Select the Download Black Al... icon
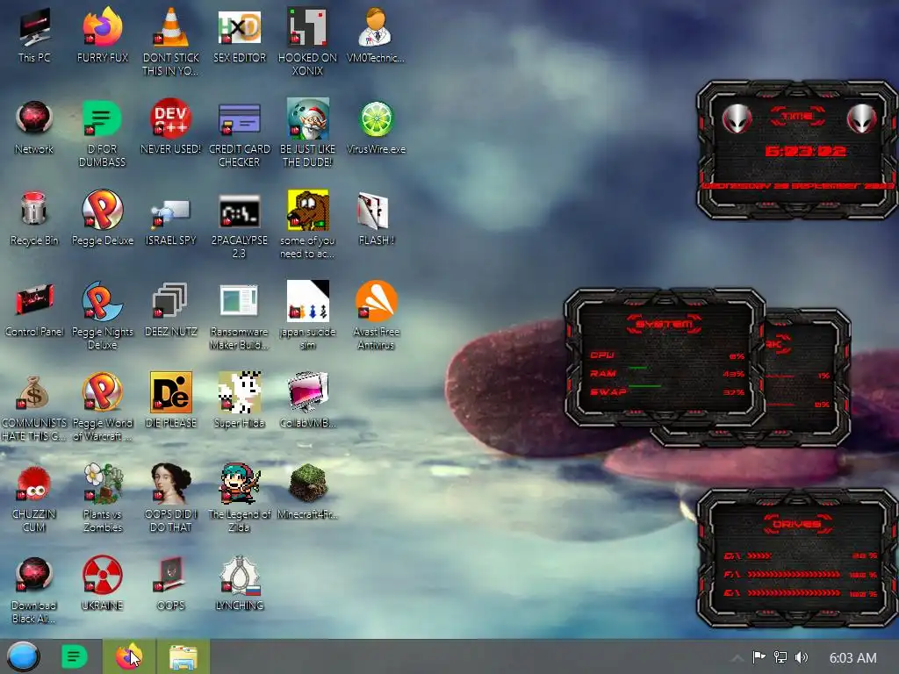Viewport: 899px width, 674px height. (34, 589)
